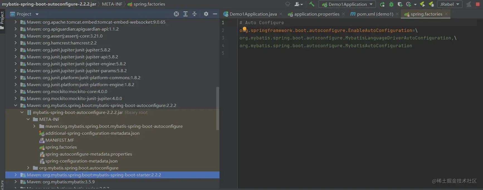
Task: Expand org.mybatis.spring.boot.autoconfigure package
Action: coord(28,168)
